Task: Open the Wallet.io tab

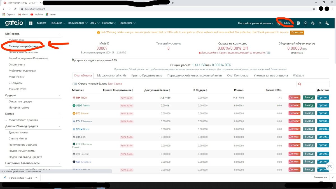Action: point(298,76)
